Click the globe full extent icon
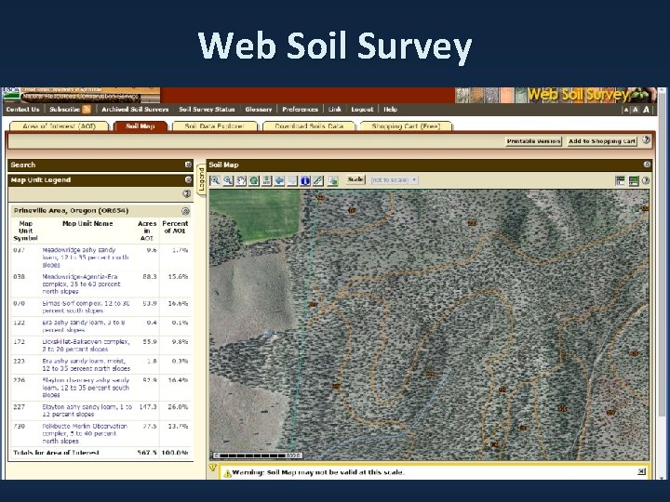 tap(254, 180)
